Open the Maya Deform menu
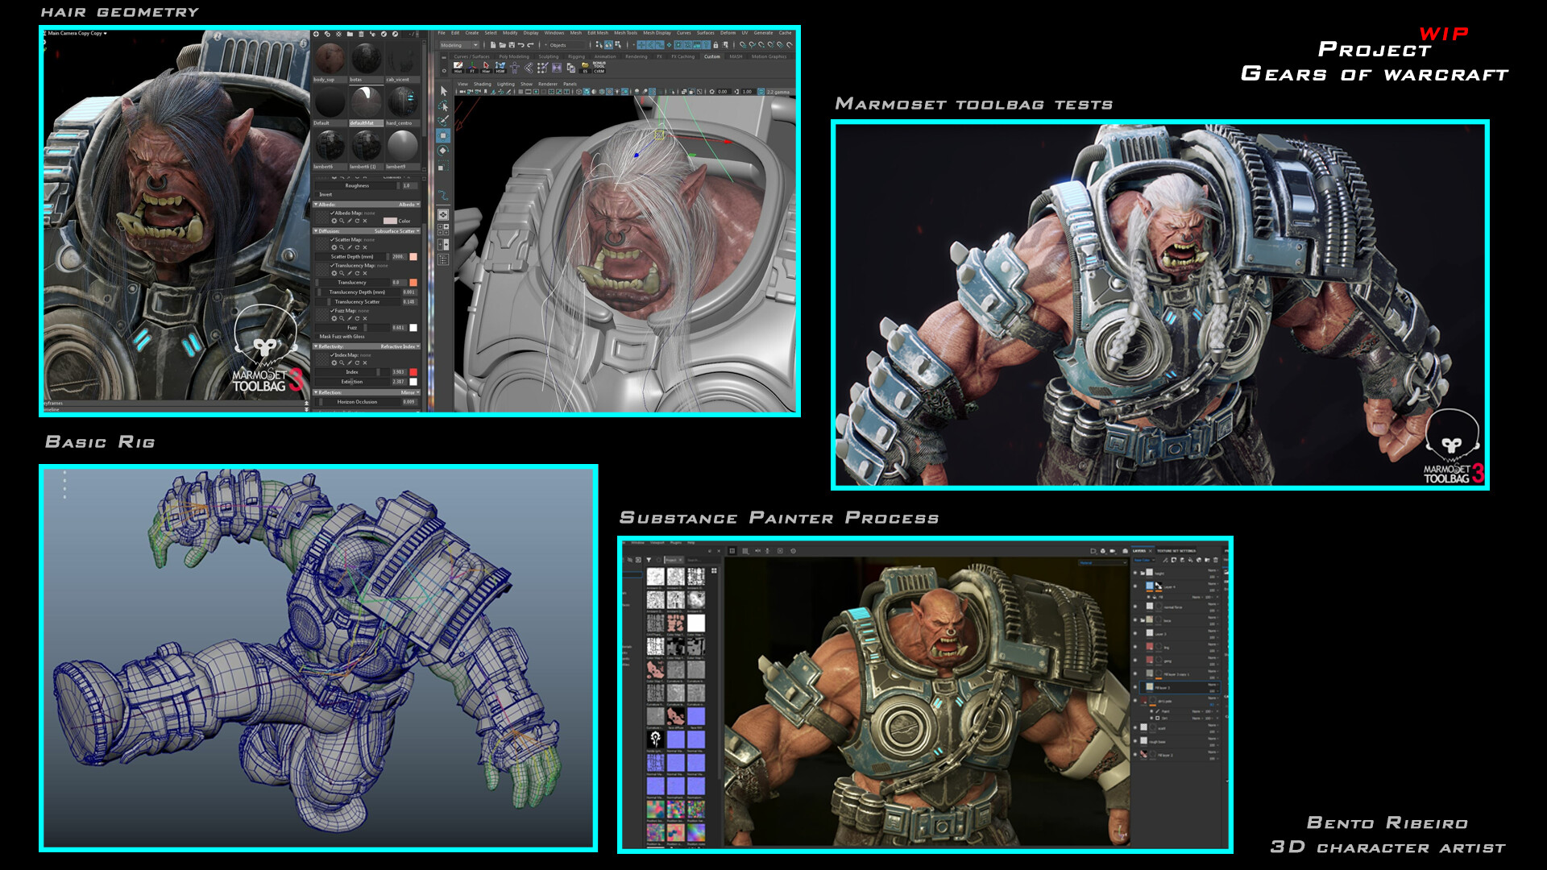 tap(728, 33)
